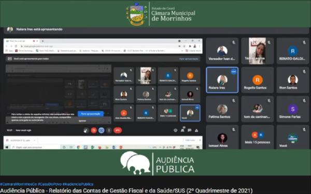
Task: Expand the downloaded file chevron in download bar
Action: (34, 140)
